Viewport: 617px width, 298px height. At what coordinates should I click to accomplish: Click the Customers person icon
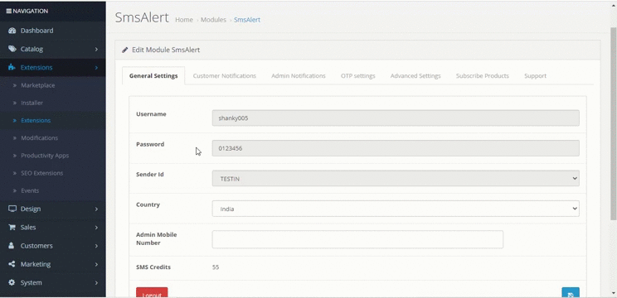12,246
